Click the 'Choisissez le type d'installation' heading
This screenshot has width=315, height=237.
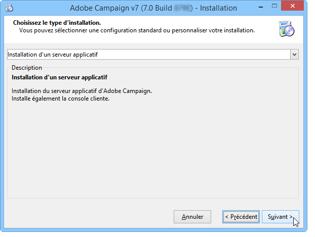pos(57,23)
